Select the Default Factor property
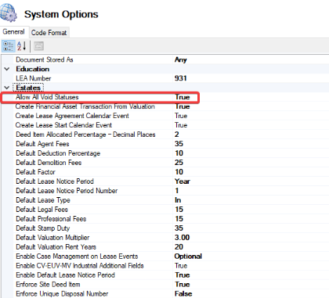The height and width of the screenshot is (298, 329). pos(35,172)
